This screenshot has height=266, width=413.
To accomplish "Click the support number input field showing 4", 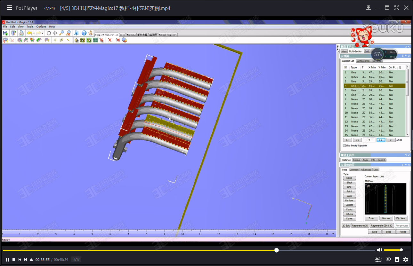I will (x=369, y=140).
